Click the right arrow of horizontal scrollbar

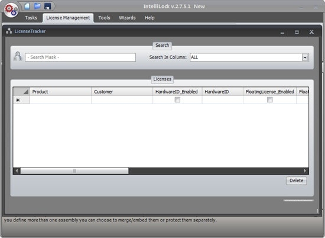pyautogui.click(x=305, y=171)
